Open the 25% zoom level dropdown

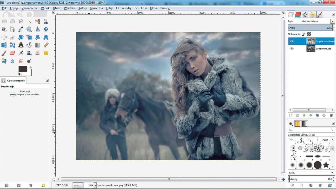(95, 185)
